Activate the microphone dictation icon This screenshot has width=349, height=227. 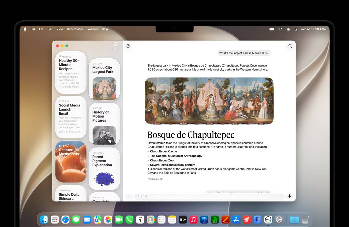[289, 196]
